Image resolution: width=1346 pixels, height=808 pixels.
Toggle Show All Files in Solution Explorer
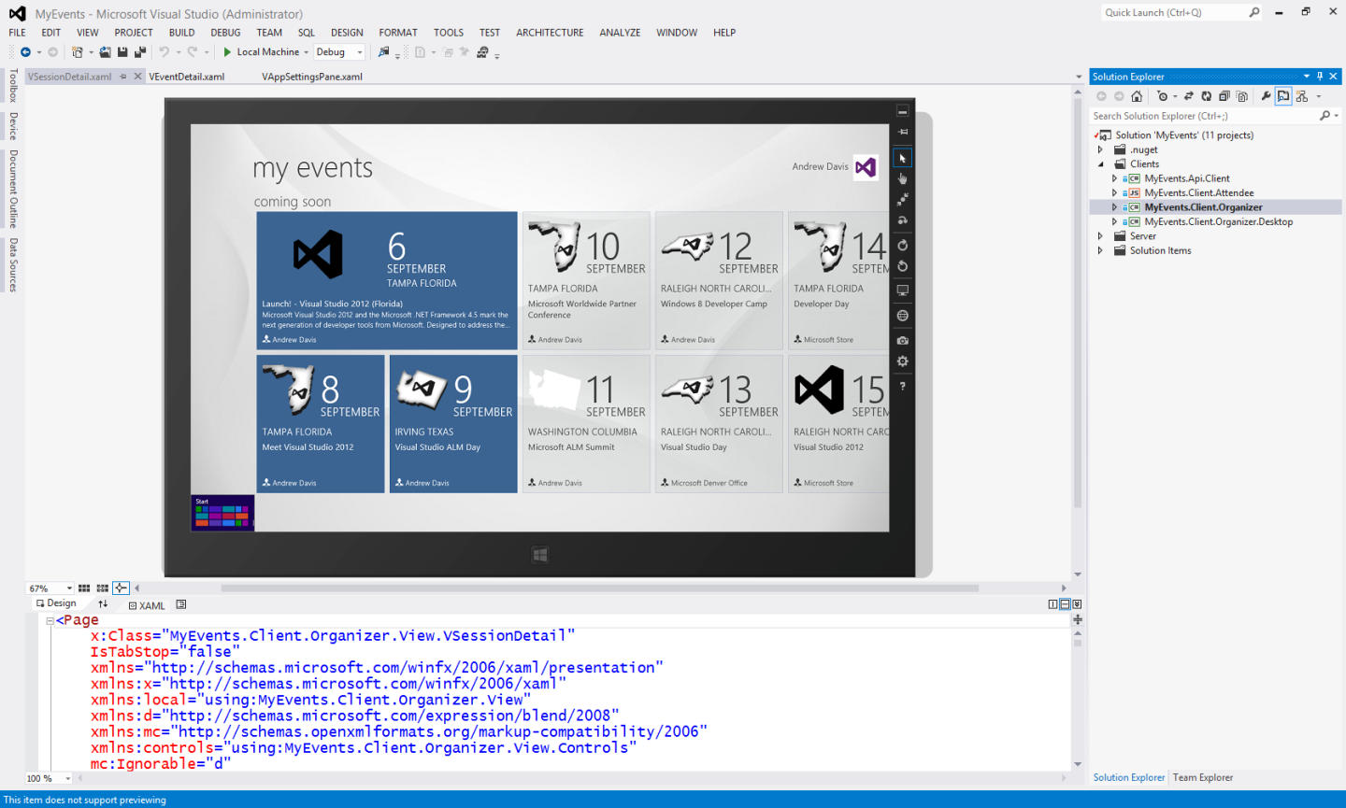1240,95
